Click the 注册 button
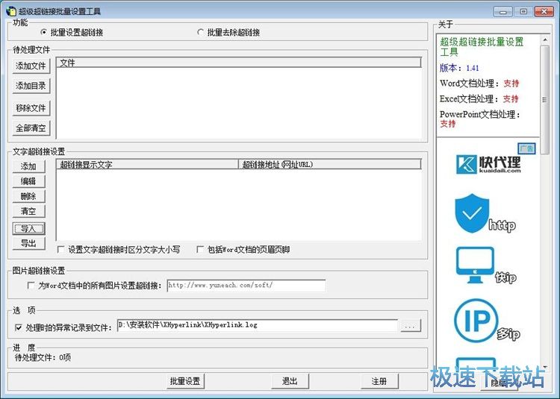 pos(379,381)
